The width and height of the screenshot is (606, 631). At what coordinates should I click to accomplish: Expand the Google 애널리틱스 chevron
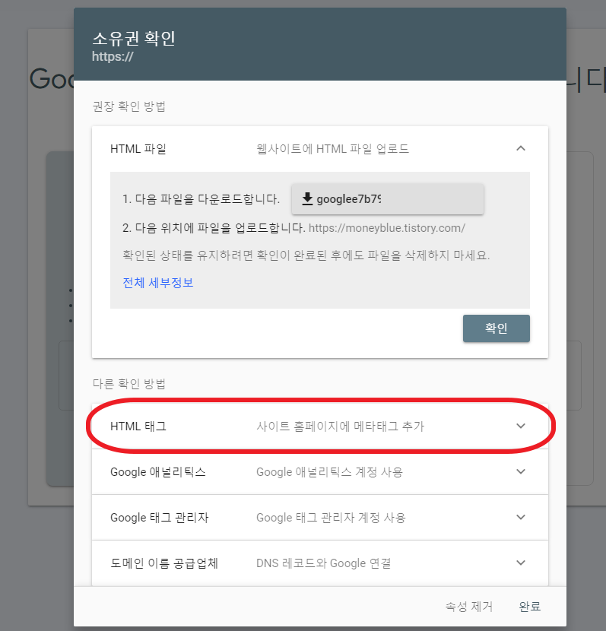click(x=521, y=471)
